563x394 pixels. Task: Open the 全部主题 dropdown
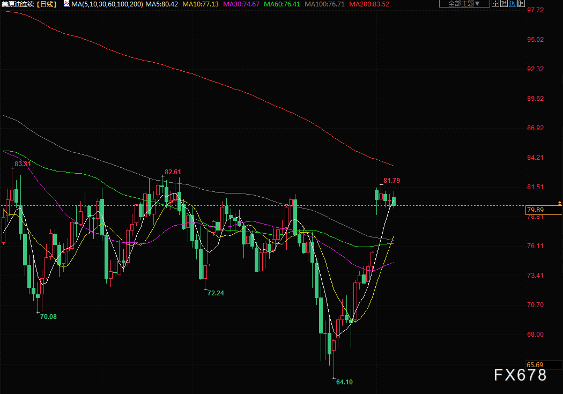tap(464, 4)
